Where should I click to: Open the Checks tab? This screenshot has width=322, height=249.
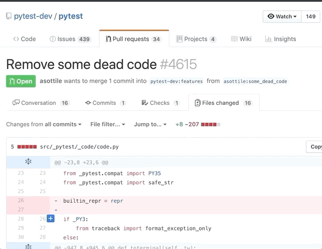point(161,103)
